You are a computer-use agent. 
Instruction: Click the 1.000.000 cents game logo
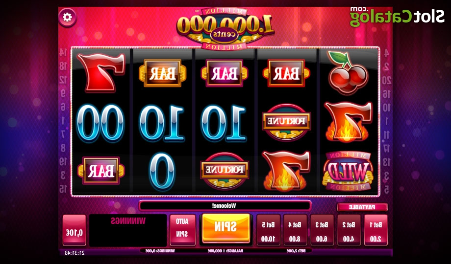coord(225,28)
